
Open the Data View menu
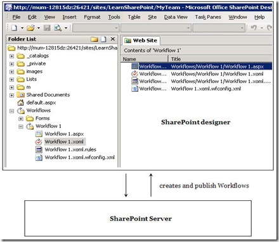pos(176,17)
